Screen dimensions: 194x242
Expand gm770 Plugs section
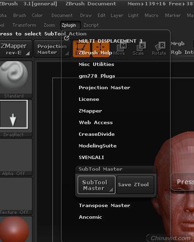click(97, 76)
